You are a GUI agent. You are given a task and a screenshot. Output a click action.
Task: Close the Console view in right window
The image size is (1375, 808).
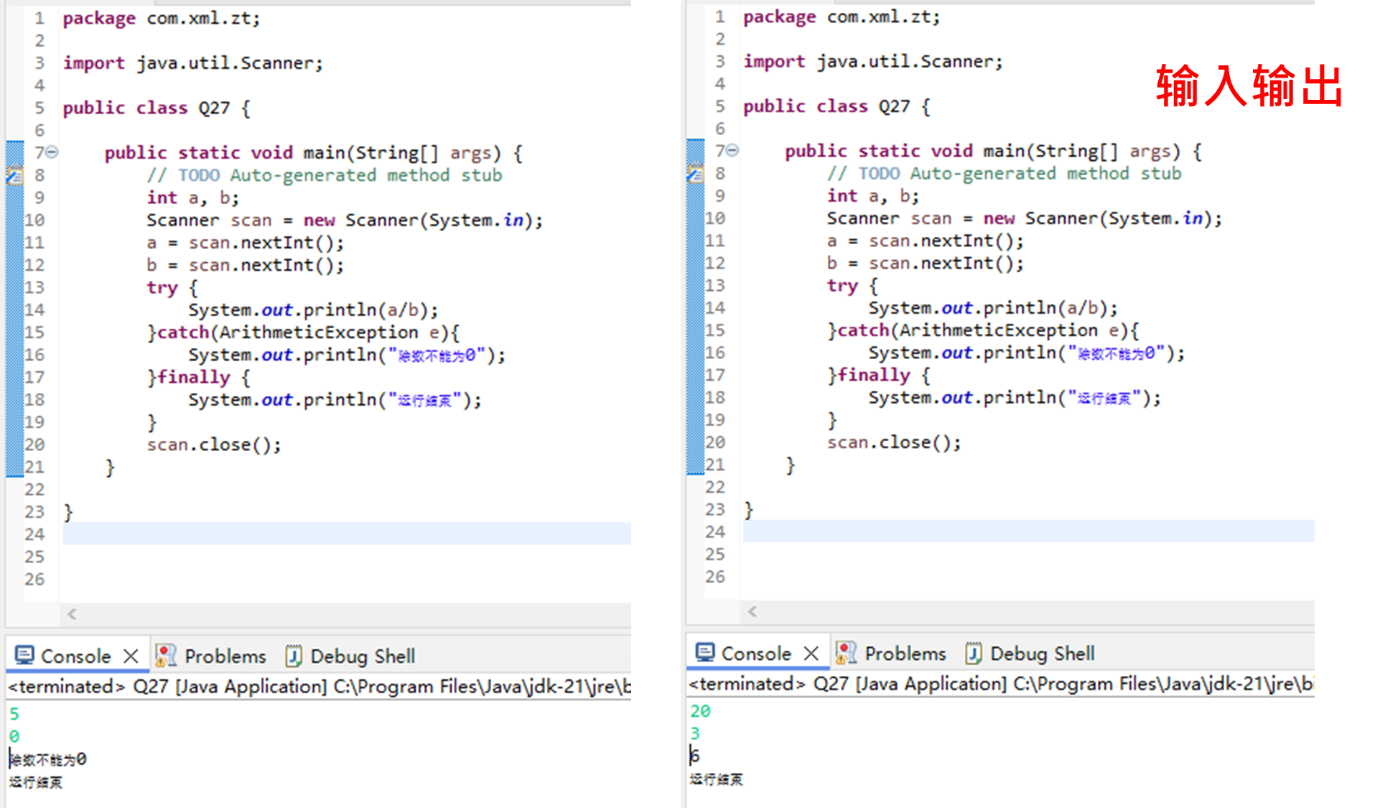811,653
